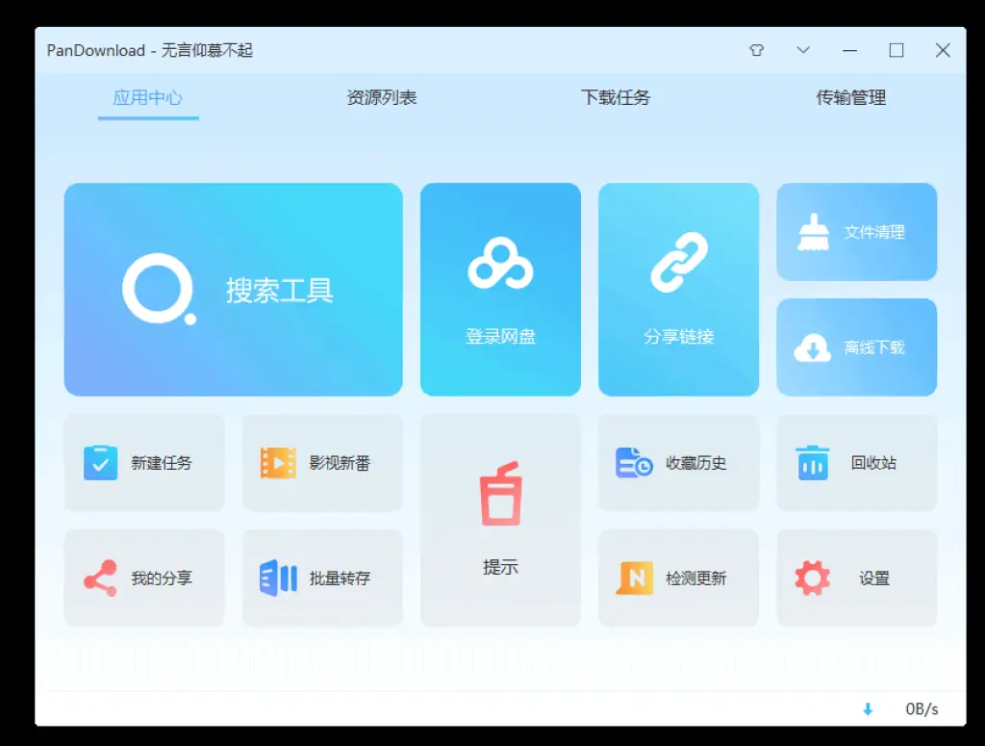Create a download via 新建任务
This screenshot has width=985, height=746.
[x=144, y=463]
